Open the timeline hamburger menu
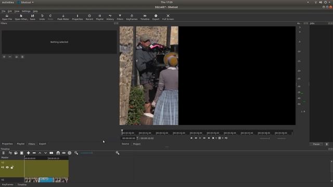333x187 pixels. (4, 153)
